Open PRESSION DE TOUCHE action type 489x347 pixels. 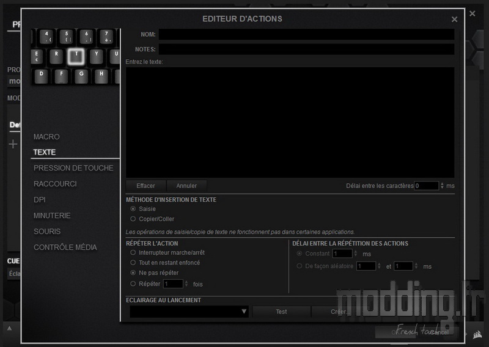[73, 168]
